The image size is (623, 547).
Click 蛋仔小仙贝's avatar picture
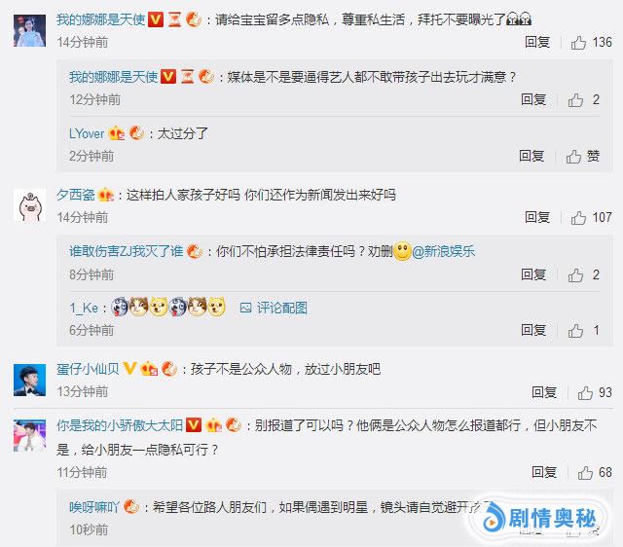click(30, 380)
